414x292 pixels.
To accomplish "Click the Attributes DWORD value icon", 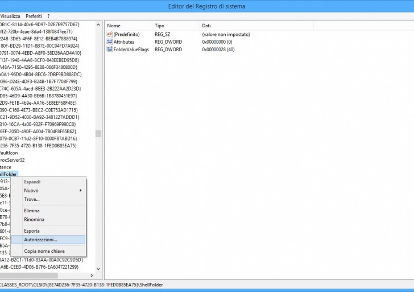I will [109, 42].
